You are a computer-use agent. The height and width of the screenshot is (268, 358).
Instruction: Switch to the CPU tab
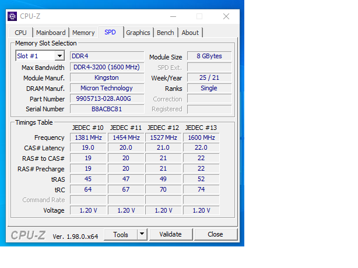point(21,33)
